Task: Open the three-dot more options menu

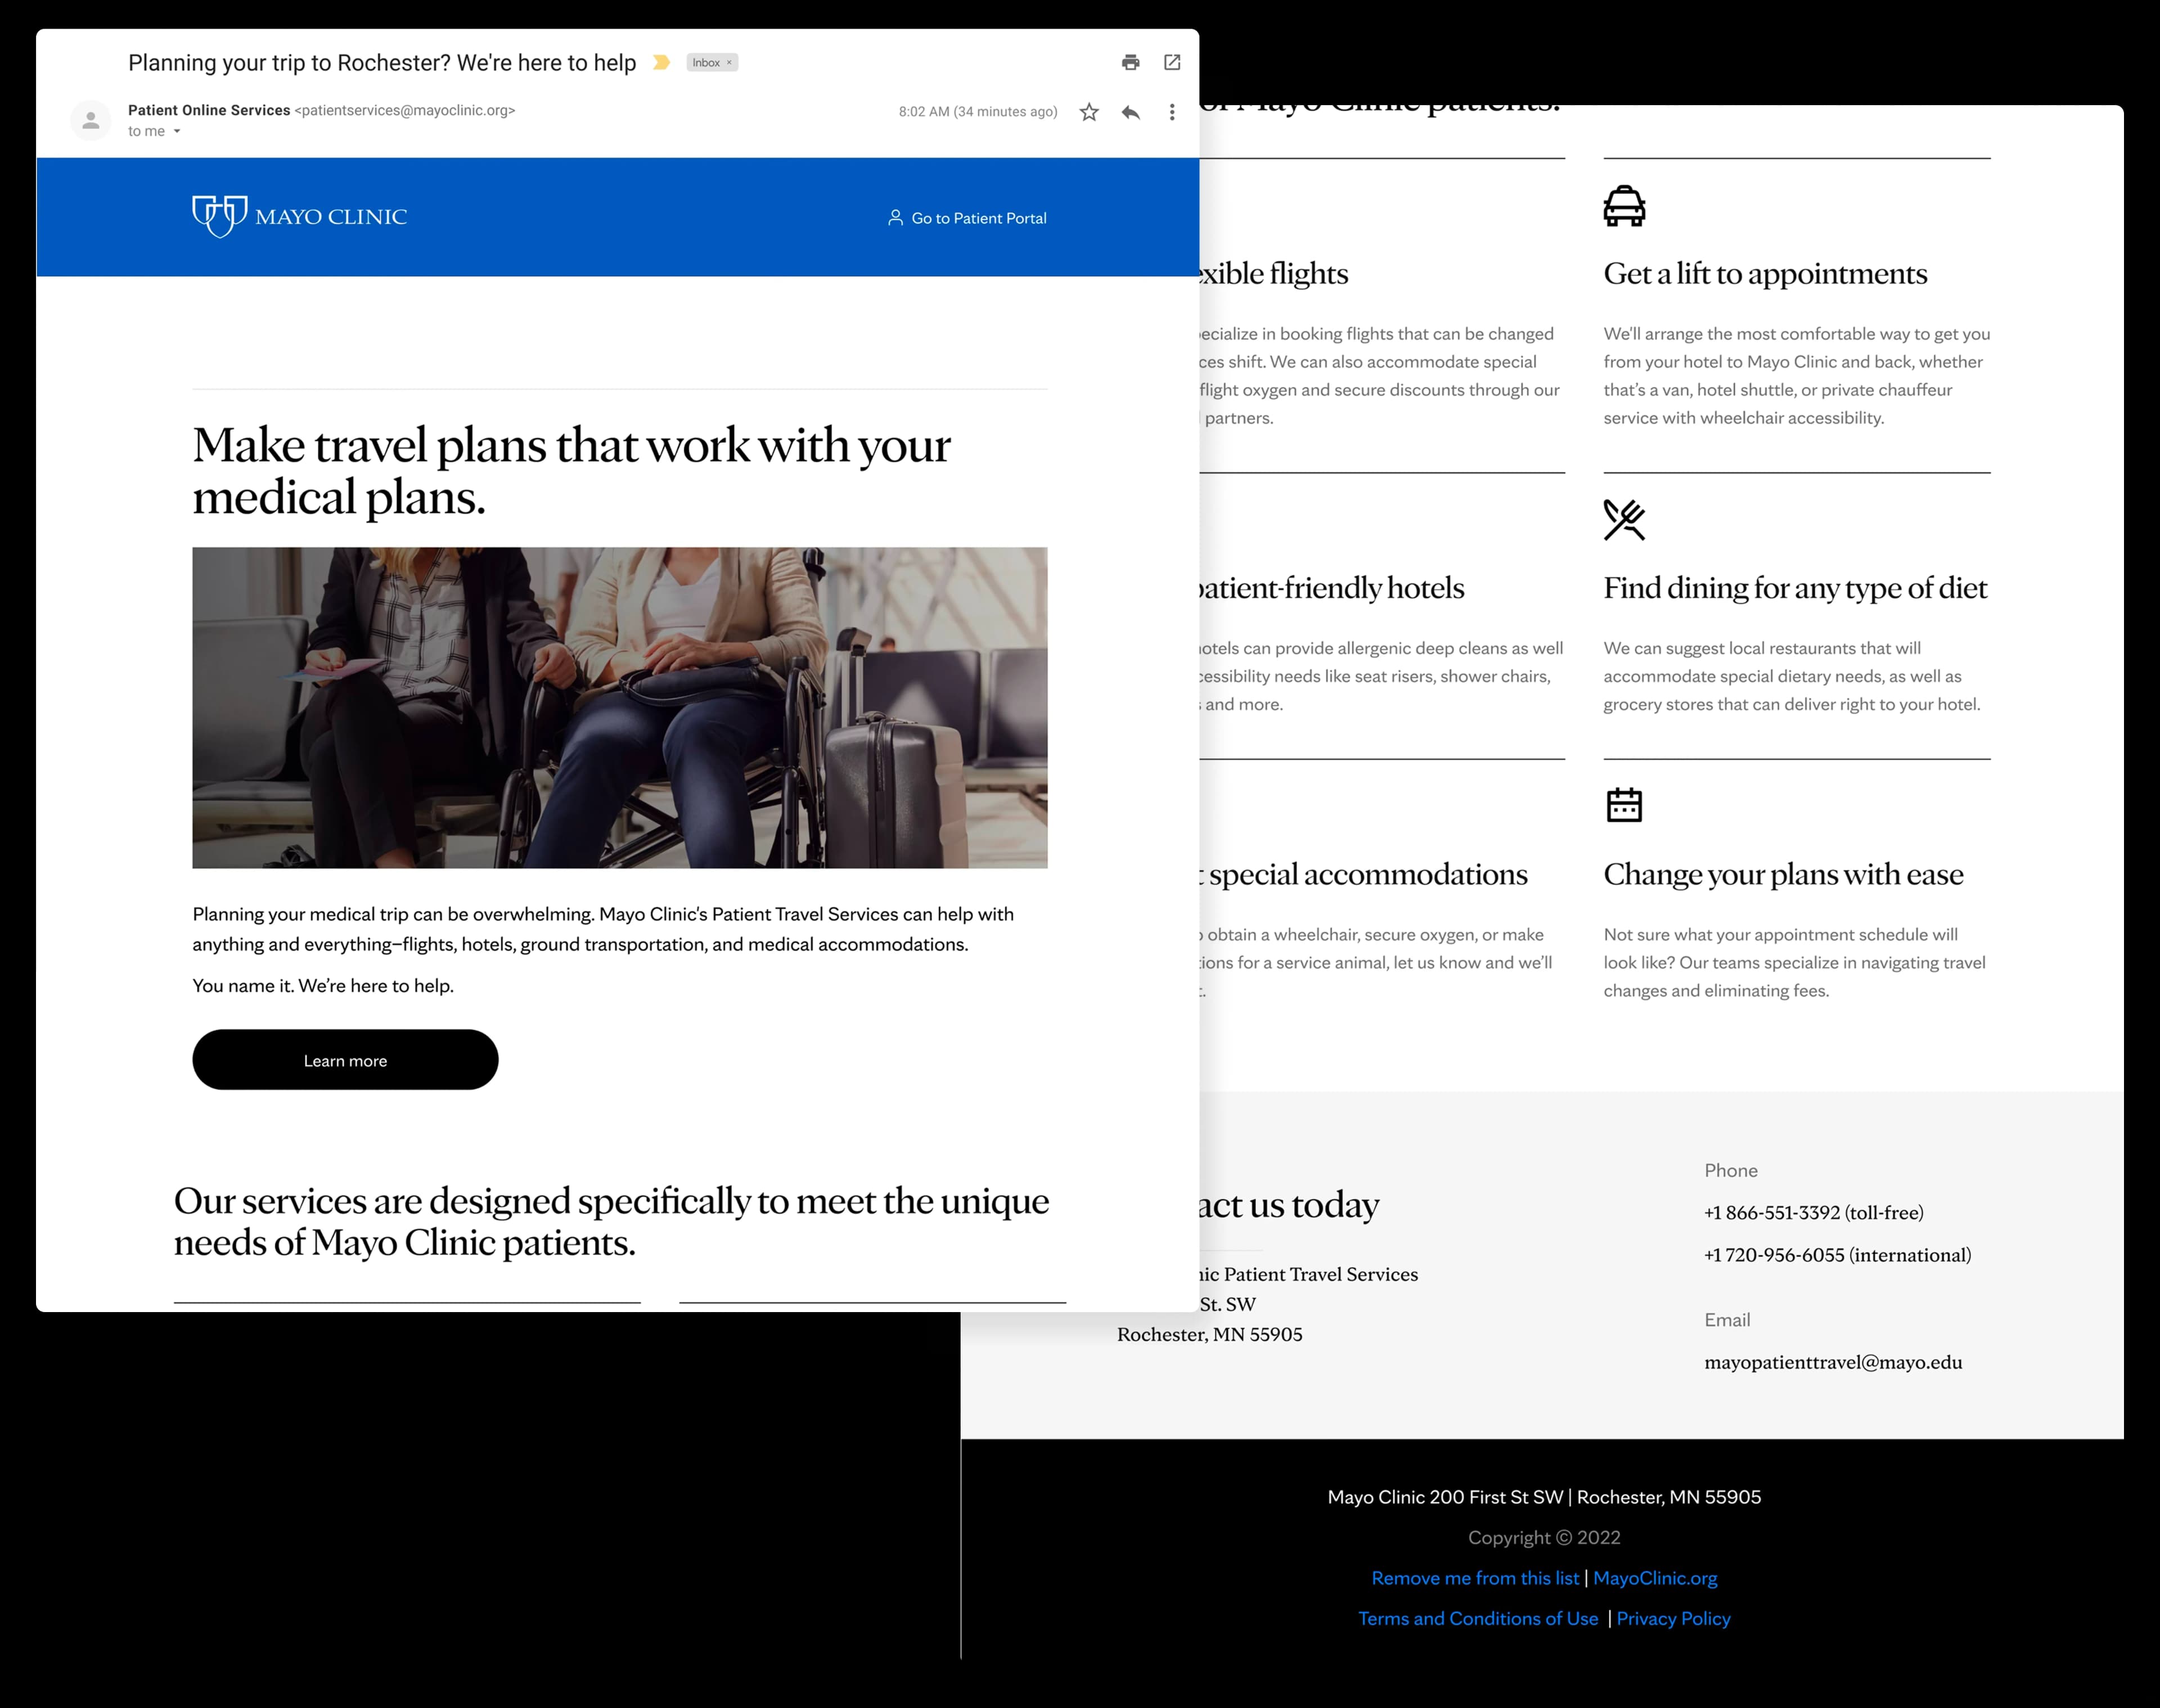Action: pos(1172,112)
